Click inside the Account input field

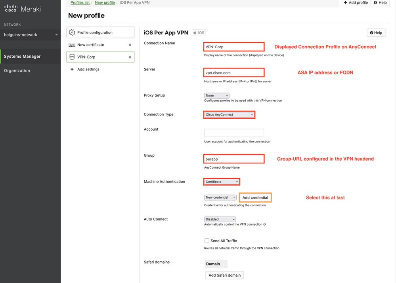tap(233, 133)
